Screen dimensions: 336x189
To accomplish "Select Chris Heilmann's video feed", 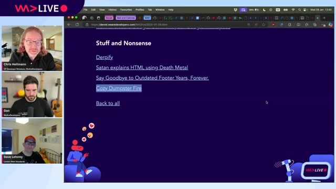I will click(32, 48).
